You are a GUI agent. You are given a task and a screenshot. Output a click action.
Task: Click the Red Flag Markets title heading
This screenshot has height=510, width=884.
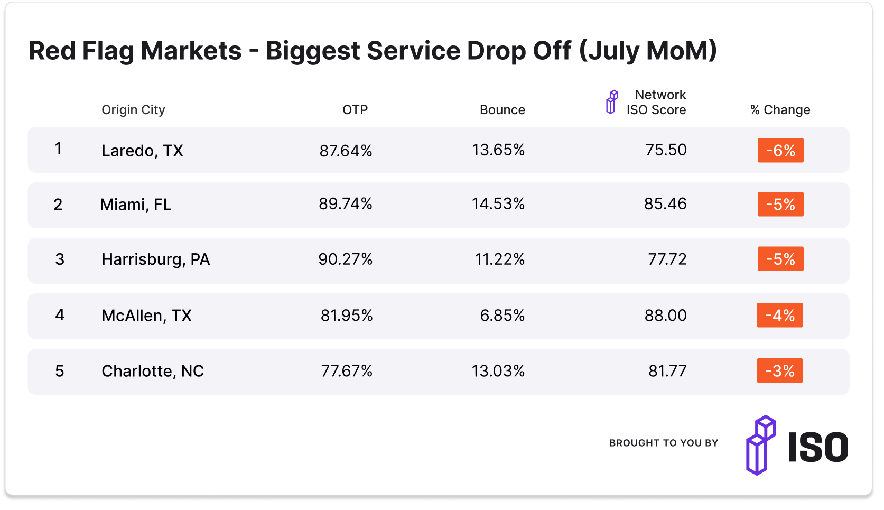coord(373,51)
